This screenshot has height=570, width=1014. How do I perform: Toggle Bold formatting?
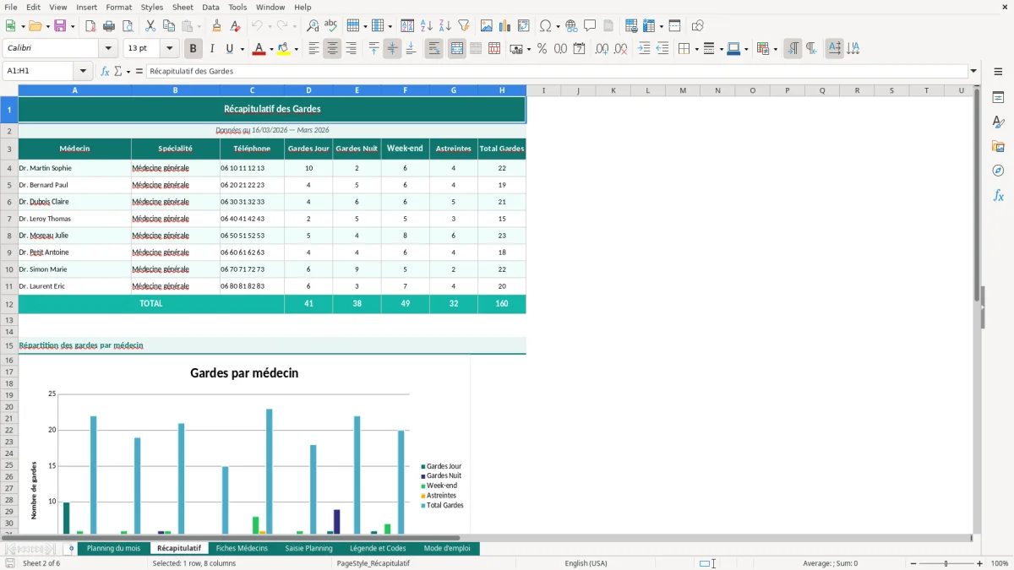(193, 49)
